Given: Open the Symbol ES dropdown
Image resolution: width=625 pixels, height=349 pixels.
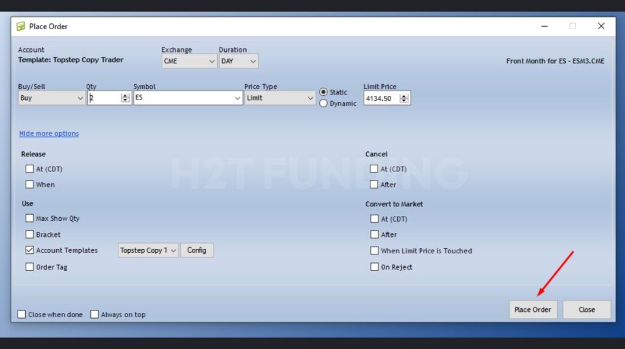Looking at the screenshot, I should (188, 98).
